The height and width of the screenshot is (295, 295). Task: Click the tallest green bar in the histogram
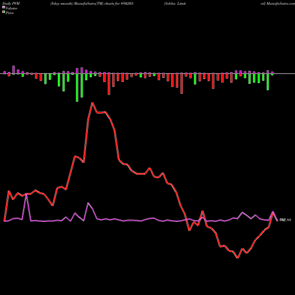(x=77, y=87)
